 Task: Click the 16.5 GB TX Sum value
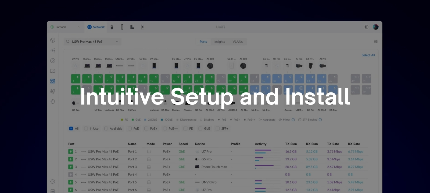291,151
